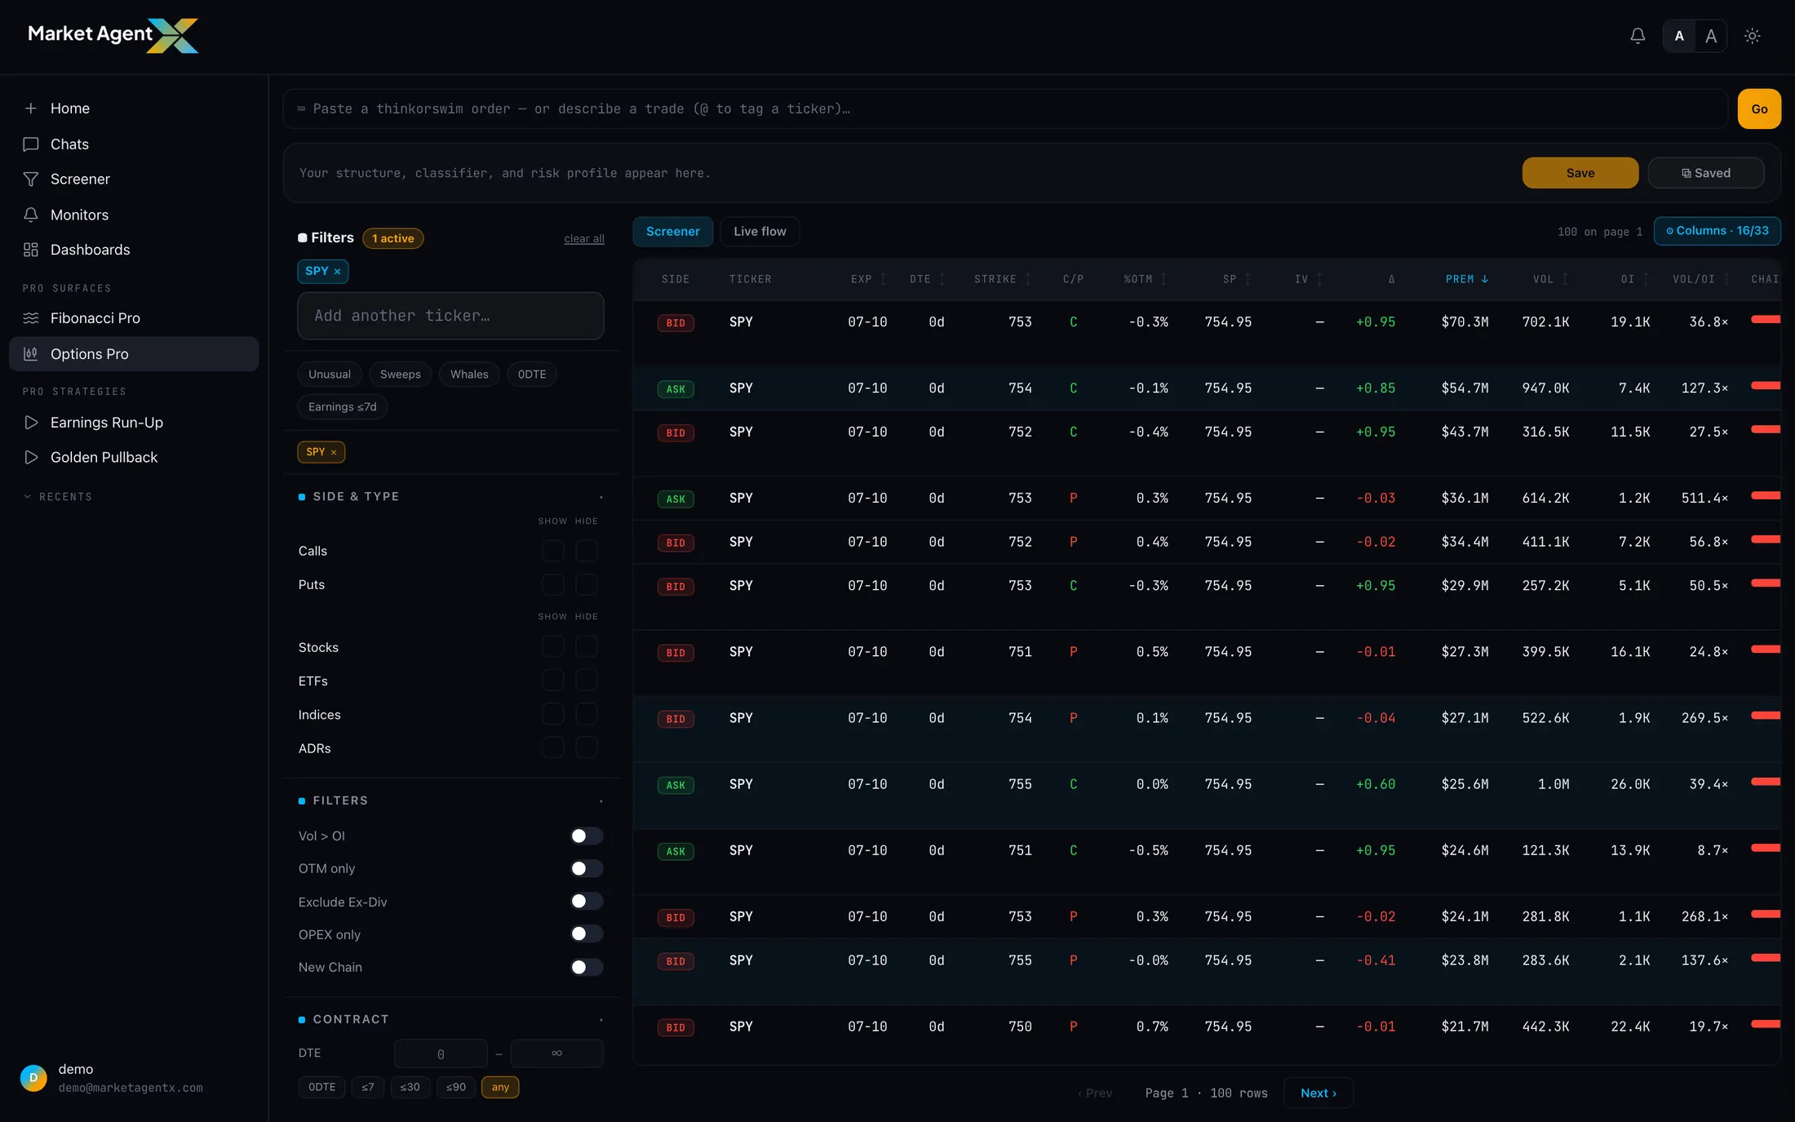The image size is (1795, 1122).
Task: Expand the Recents sidebar section
Action: 57,497
